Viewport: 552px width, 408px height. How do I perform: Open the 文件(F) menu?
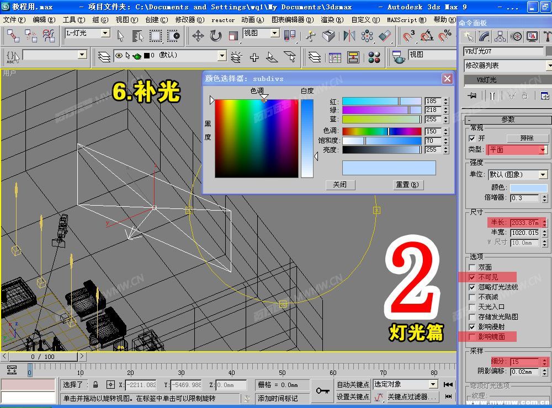(x=14, y=20)
